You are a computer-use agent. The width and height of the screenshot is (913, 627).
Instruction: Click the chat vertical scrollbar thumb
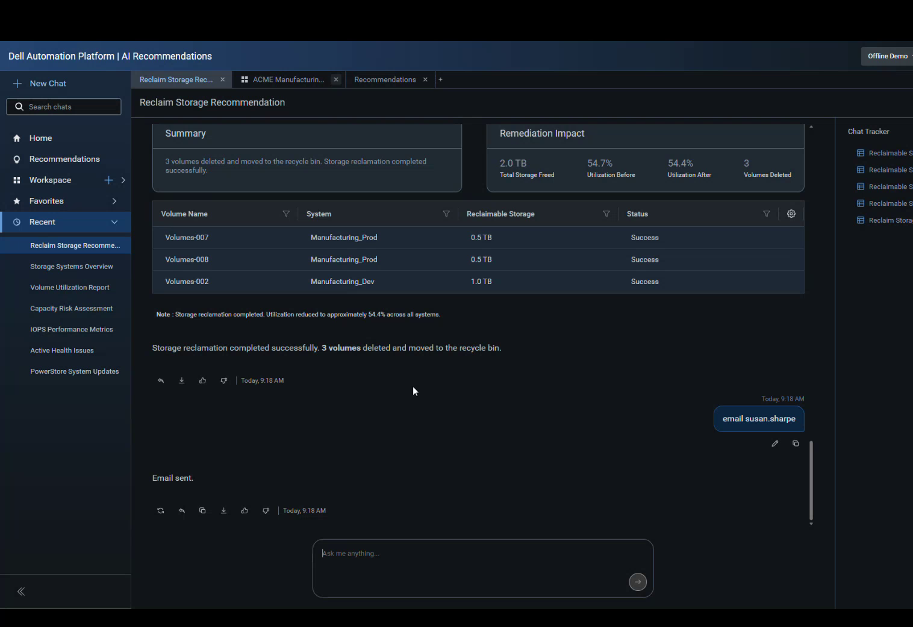[x=811, y=480]
